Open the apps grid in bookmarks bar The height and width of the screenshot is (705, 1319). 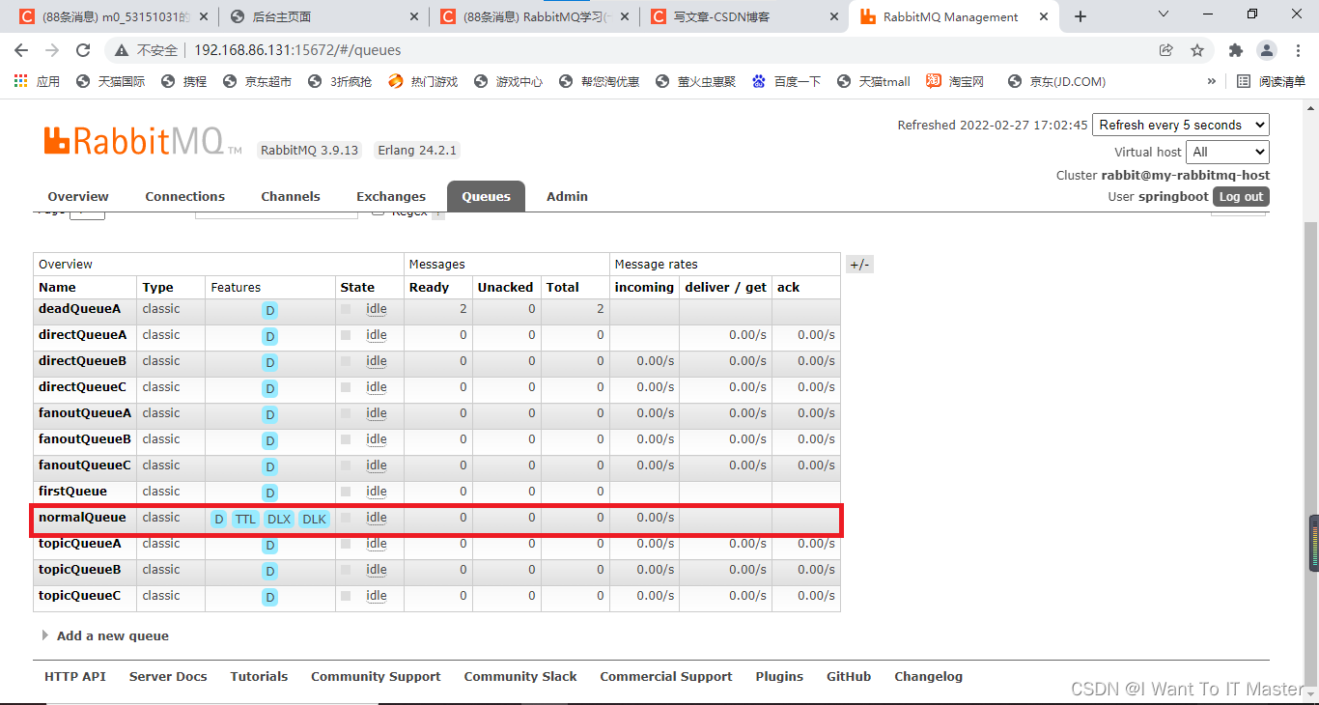[x=20, y=81]
